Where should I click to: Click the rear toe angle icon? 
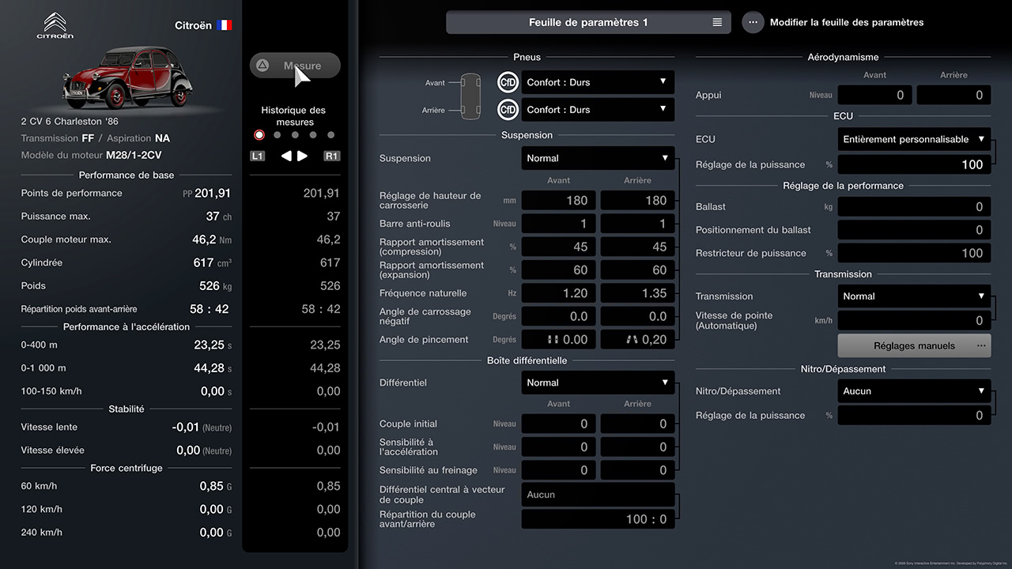click(x=632, y=340)
